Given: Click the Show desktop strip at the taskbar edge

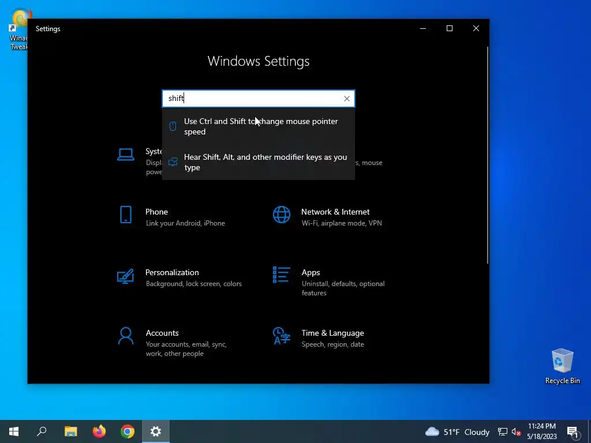Looking at the screenshot, I should 589,431.
